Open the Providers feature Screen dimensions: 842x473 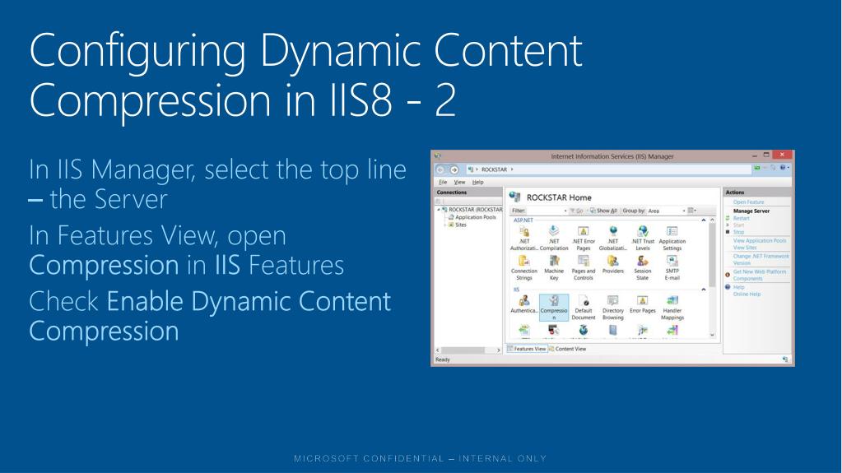(x=612, y=265)
